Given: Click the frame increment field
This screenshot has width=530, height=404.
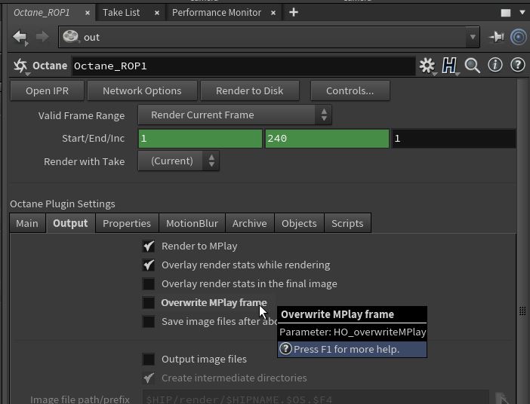Looking at the screenshot, I should click(x=454, y=139).
